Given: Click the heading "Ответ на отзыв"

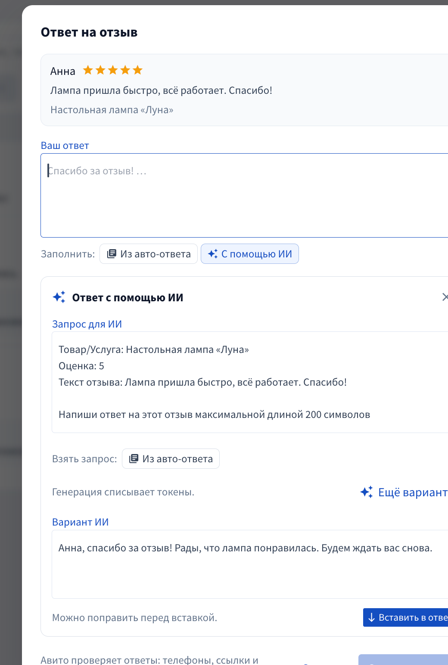Looking at the screenshot, I should [89, 32].
